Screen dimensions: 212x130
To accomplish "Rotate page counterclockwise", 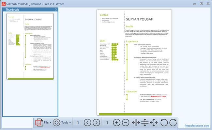I will [164, 122].
